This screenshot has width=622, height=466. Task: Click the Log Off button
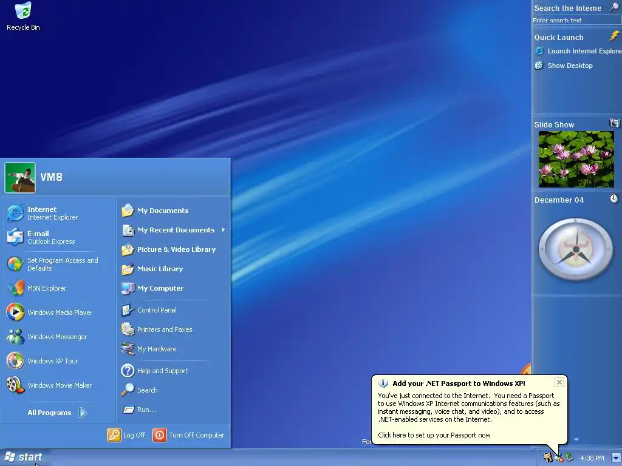(126, 434)
